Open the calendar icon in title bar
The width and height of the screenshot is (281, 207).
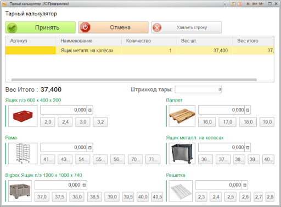pyautogui.click(x=240, y=4)
